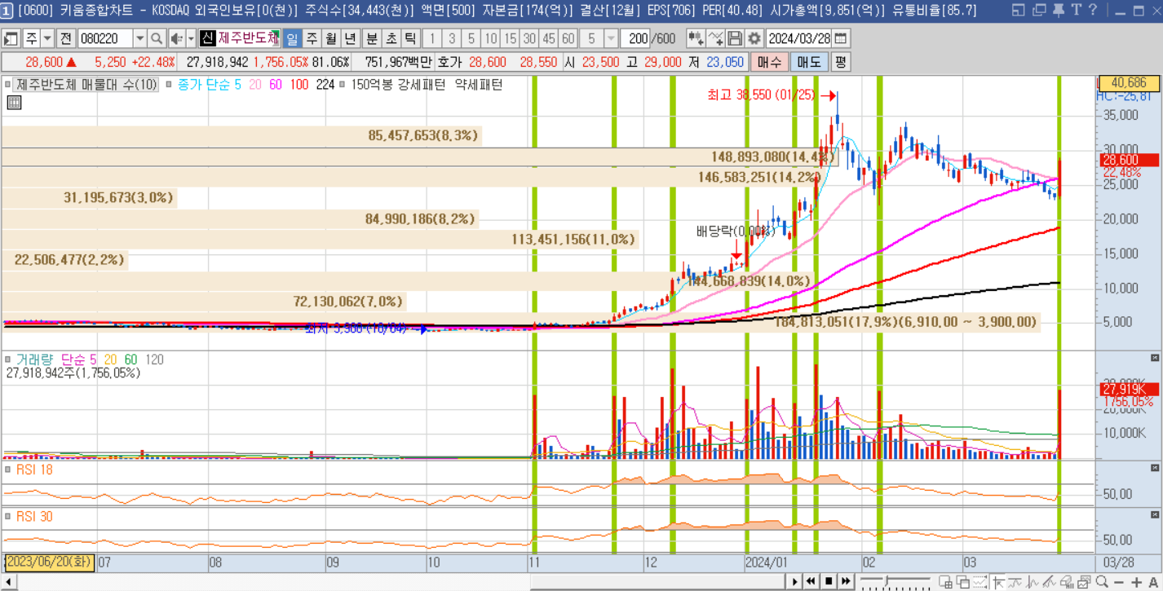Expand the dropdown arrow after interval 5
Screen dimensions: 1163x591
(611, 38)
